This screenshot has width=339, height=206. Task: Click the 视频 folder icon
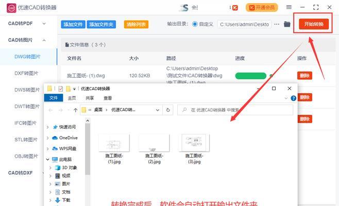point(58,176)
